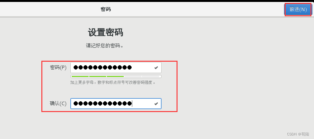Click the 前进(N) next button

[298, 9]
